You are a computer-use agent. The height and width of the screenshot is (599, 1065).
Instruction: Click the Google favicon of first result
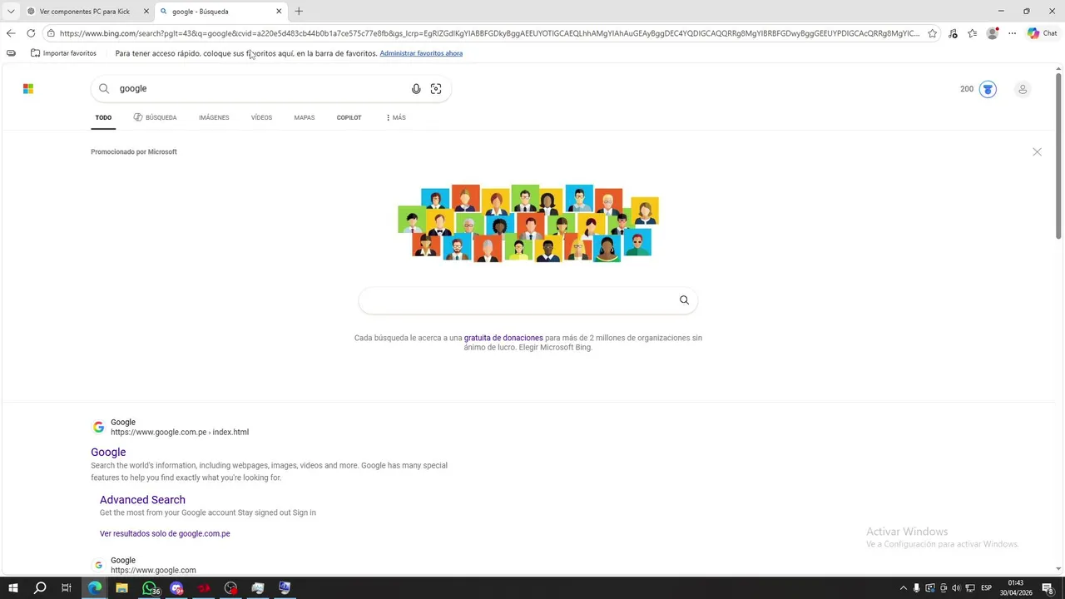98,428
